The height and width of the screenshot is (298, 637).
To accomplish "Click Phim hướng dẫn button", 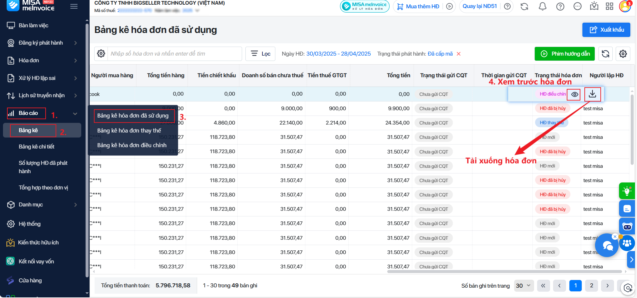I will pyautogui.click(x=565, y=54).
